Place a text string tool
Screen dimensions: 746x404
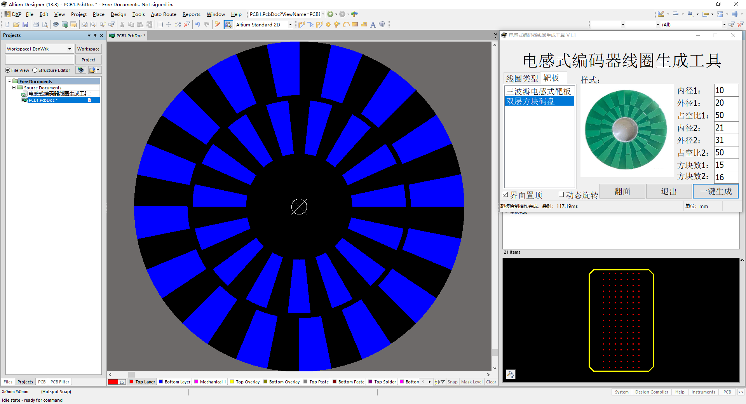pyautogui.click(x=373, y=24)
